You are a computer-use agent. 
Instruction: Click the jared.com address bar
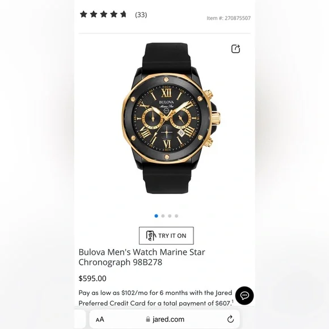[x=164, y=319]
